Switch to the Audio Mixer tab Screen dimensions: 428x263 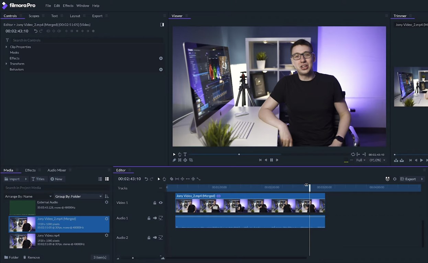click(x=57, y=170)
